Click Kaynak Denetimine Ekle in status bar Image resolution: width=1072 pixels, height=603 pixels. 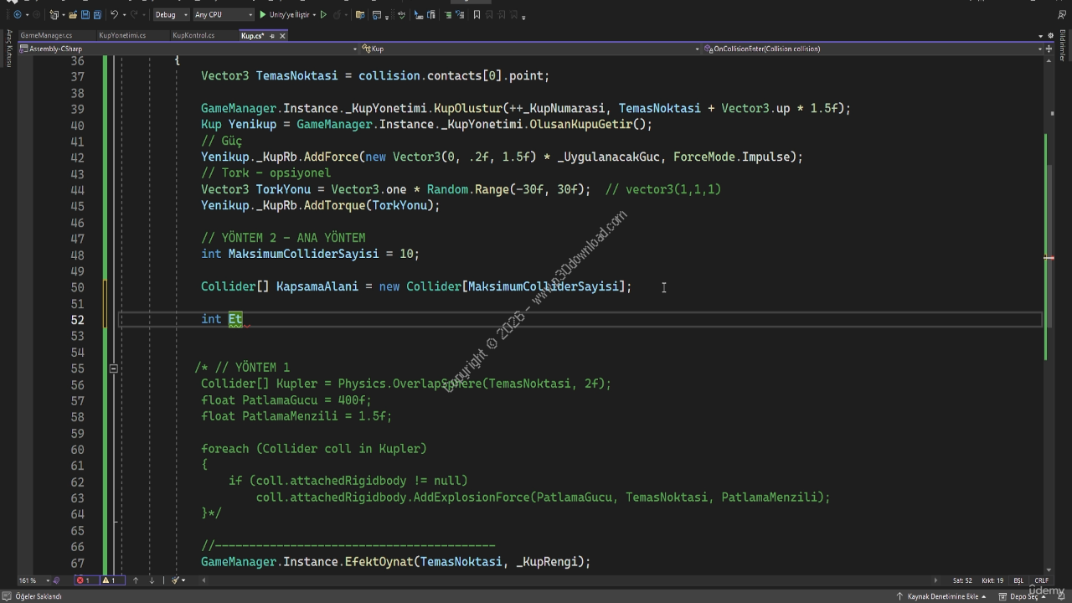pos(942,596)
